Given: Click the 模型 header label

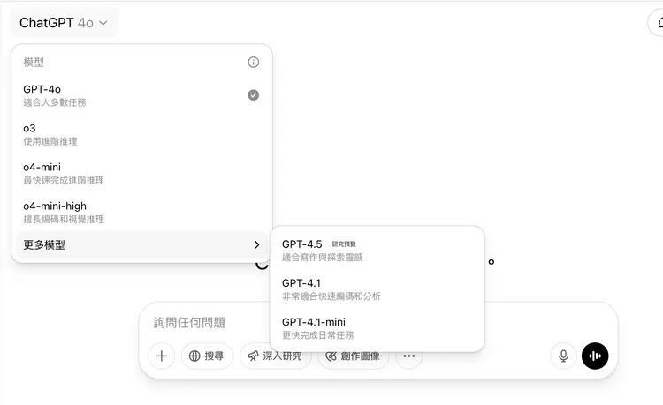Looking at the screenshot, I should pos(34,63).
